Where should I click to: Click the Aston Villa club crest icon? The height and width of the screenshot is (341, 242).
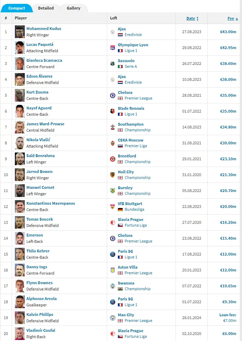(x=113, y=270)
